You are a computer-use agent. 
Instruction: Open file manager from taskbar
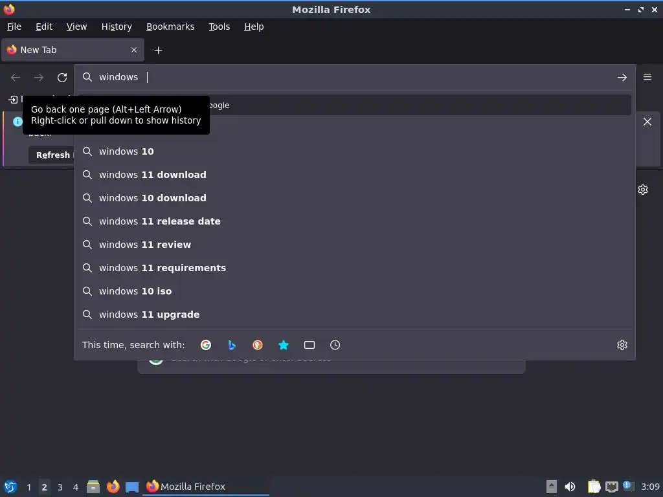tap(93, 487)
